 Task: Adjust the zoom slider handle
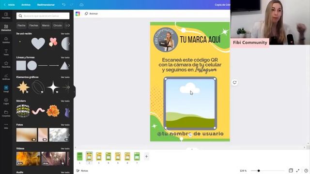[x=259, y=171]
